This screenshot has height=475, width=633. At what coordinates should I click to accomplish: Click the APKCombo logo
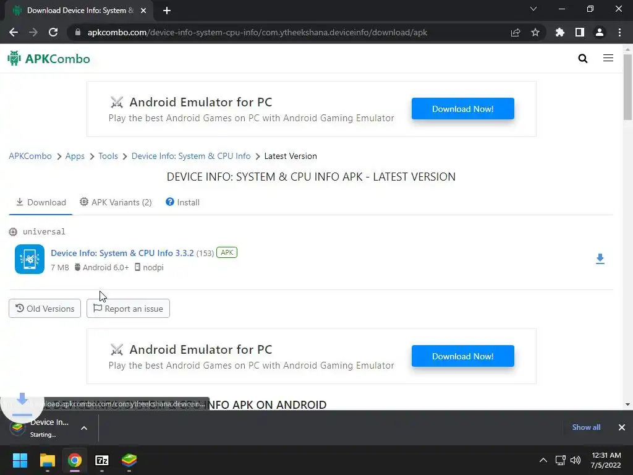(49, 59)
